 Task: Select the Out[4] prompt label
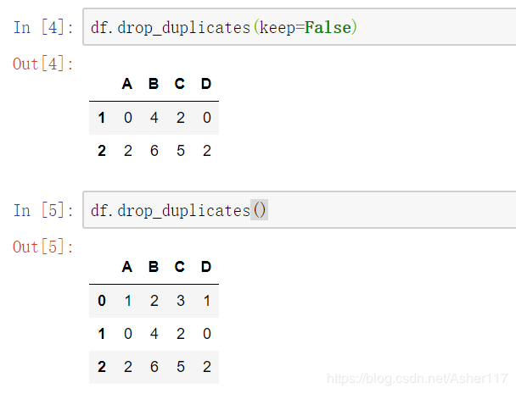click(42, 64)
